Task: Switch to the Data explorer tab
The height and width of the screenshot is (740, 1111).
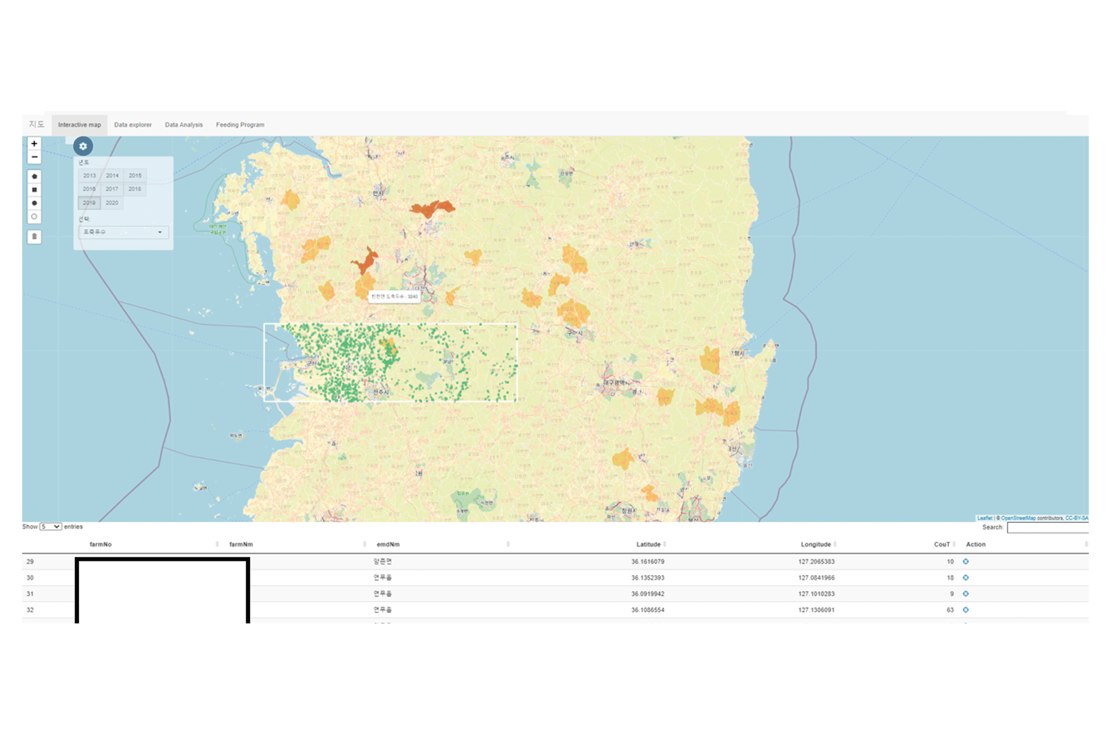Action: [133, 125]
